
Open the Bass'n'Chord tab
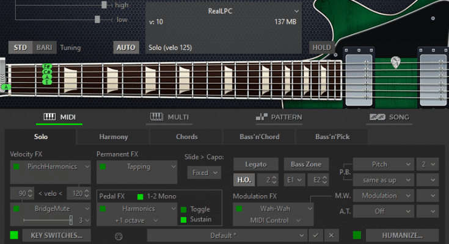point(258,137)
